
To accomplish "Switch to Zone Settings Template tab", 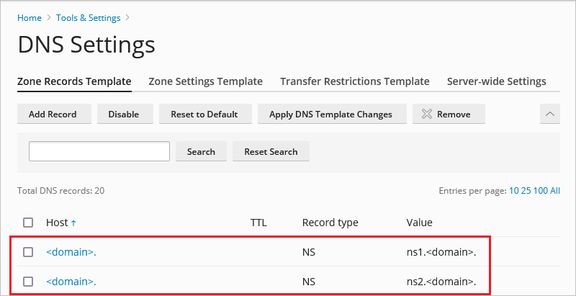I will [x=205, y=81].
